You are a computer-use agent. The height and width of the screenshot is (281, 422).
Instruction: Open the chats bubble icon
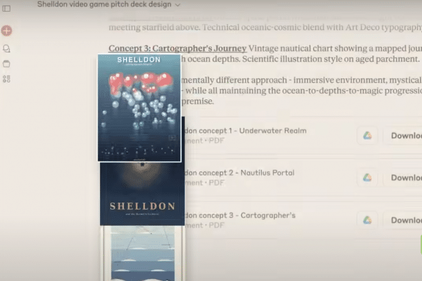[6, 49]
